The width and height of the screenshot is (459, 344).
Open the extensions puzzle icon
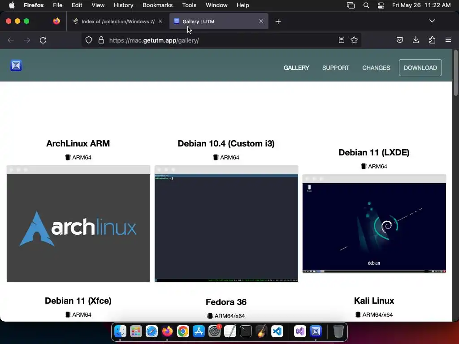click(x=432, y=40)
